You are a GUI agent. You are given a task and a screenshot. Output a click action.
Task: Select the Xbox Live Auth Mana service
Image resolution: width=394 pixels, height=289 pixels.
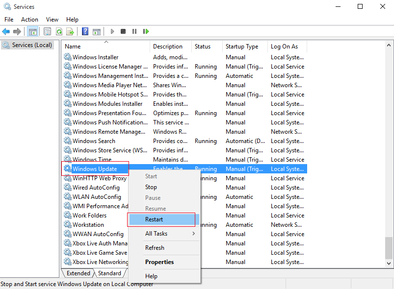tap(100, 243)
